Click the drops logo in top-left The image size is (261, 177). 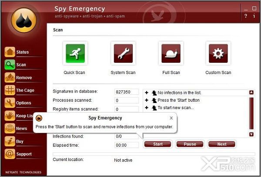coord(24,20)
